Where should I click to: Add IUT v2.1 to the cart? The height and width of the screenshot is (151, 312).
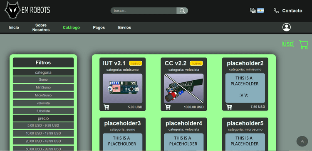[106, 107]
